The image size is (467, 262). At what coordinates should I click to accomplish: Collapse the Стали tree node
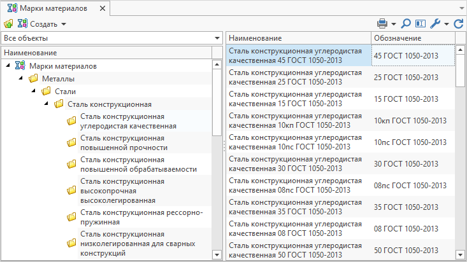coord(33,91)
